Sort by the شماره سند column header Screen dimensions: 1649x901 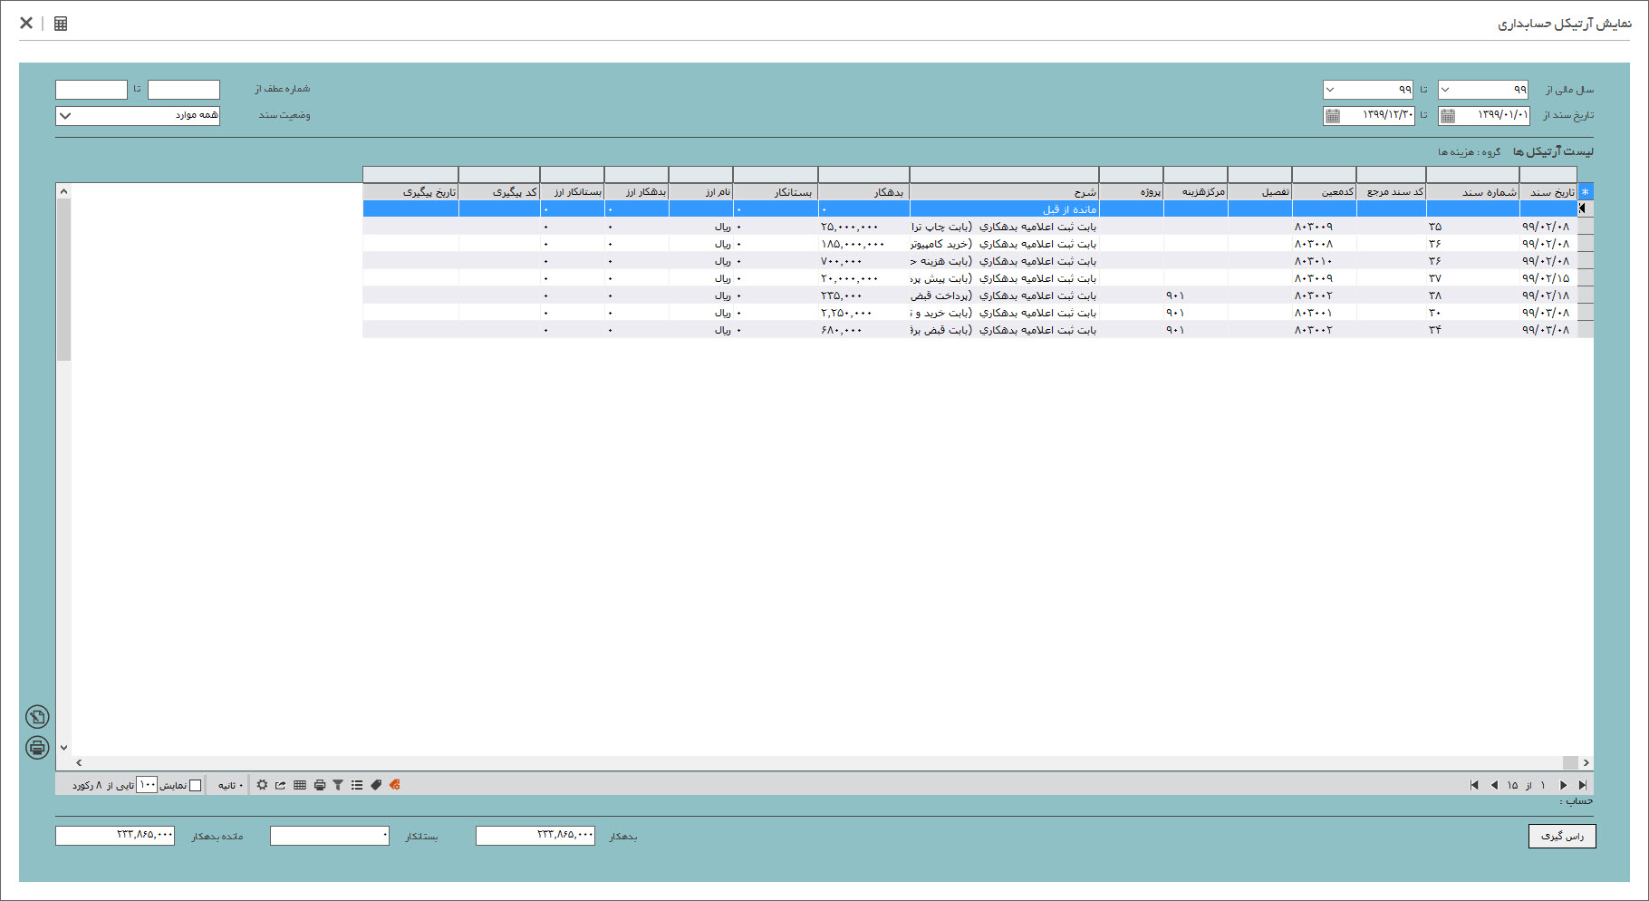tap(1473, 192)
